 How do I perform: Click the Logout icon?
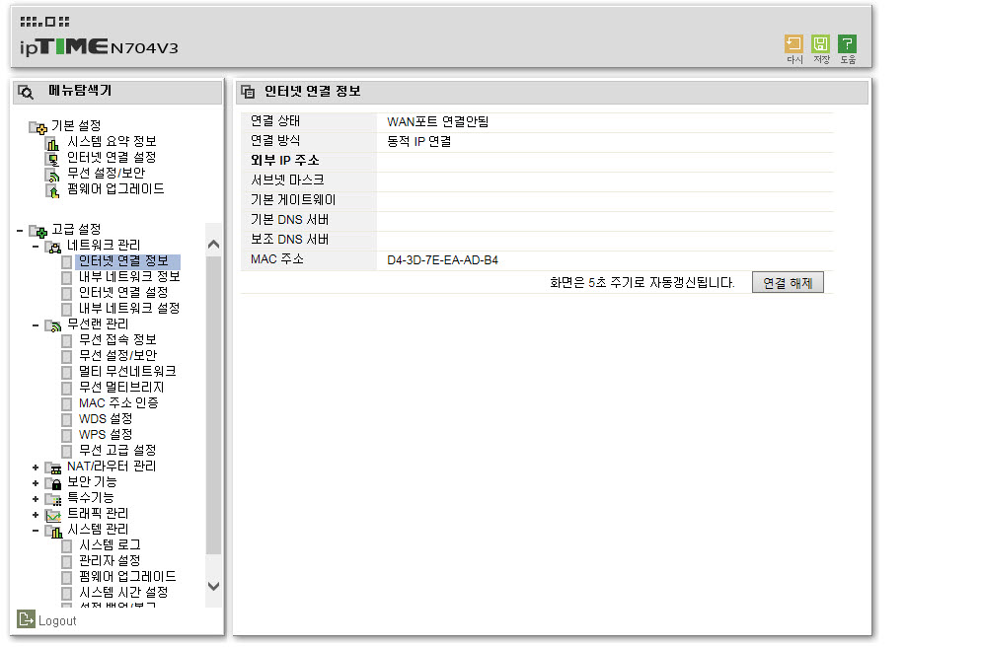pos(26,619)
